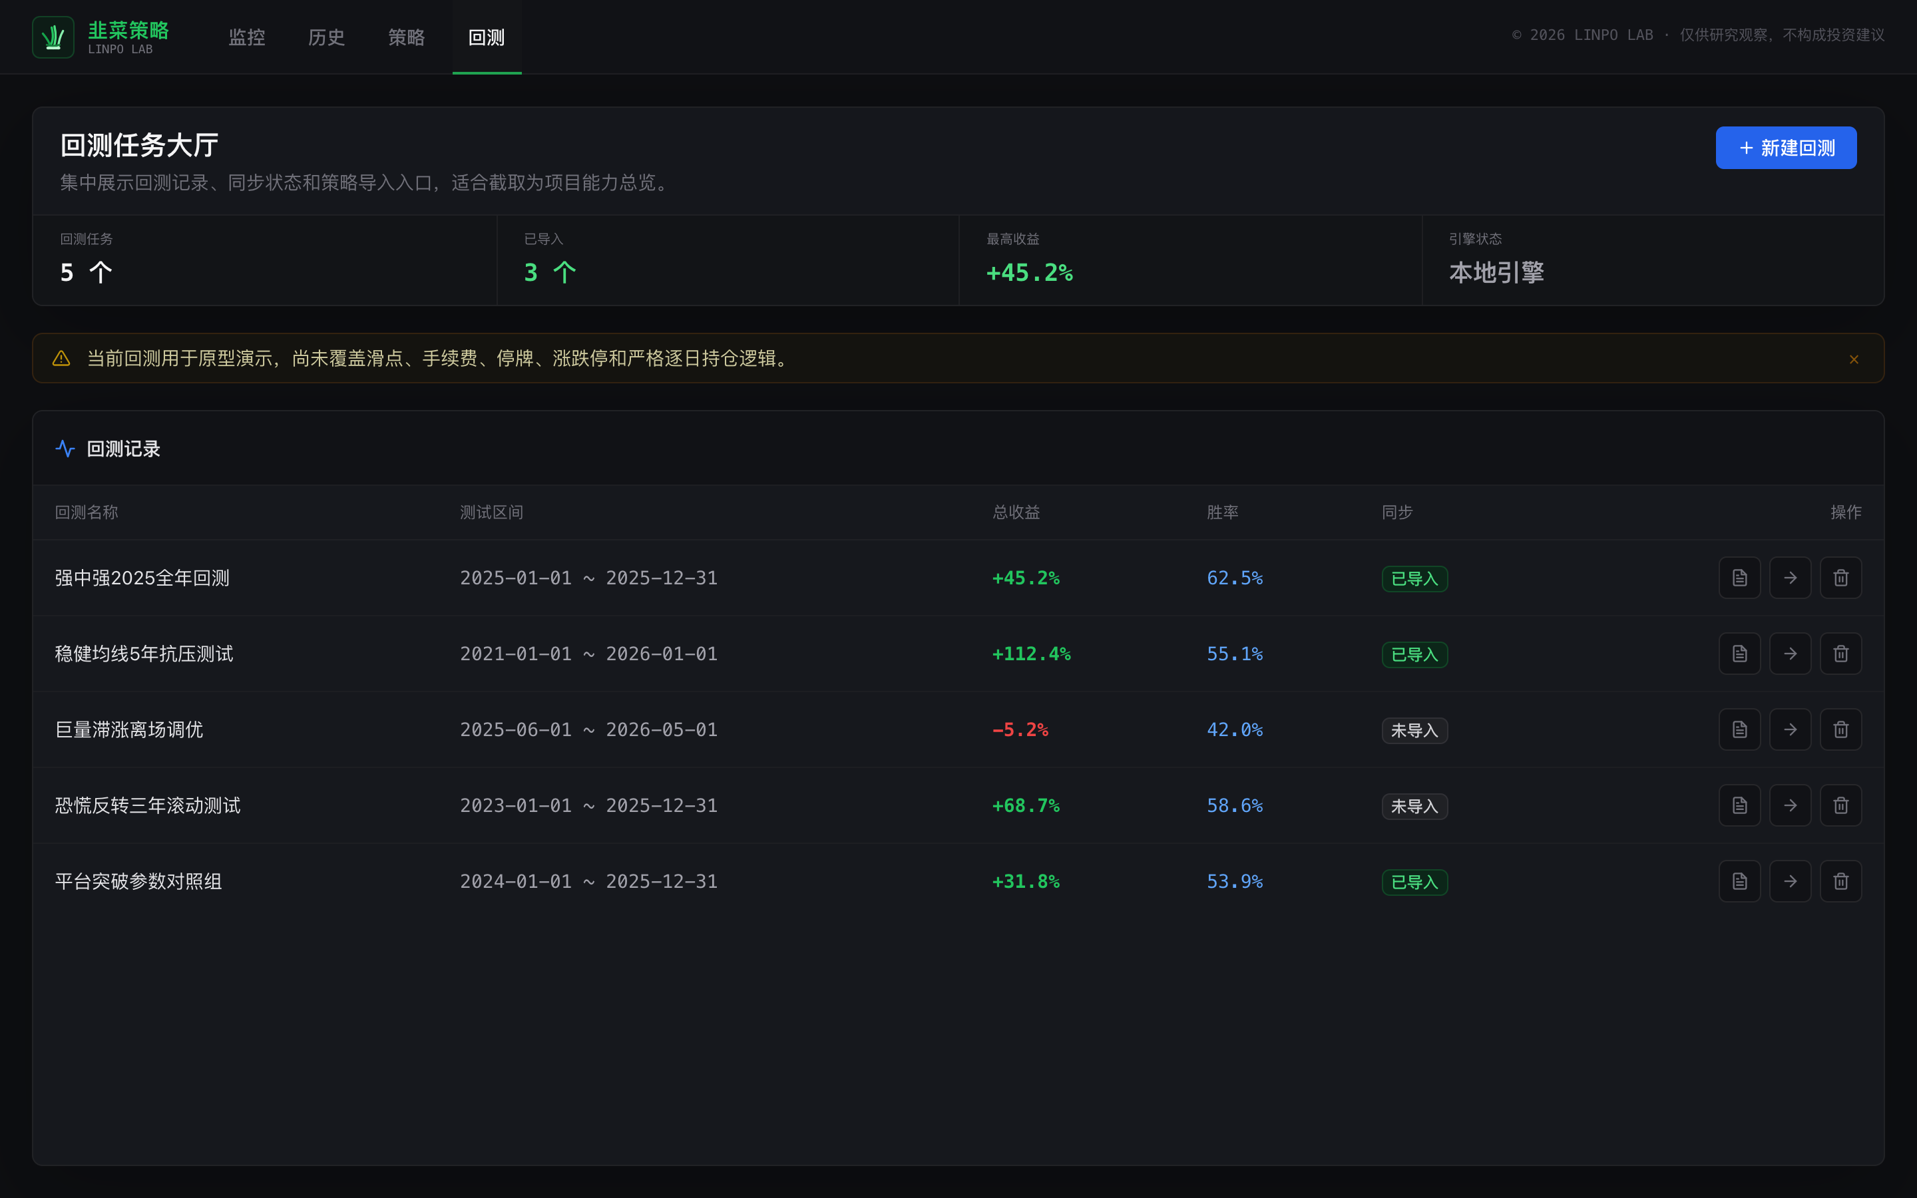Delete the 平台突破参数对照组 record
This screenshot has width=1917, height=1198.
[1841, 881]
